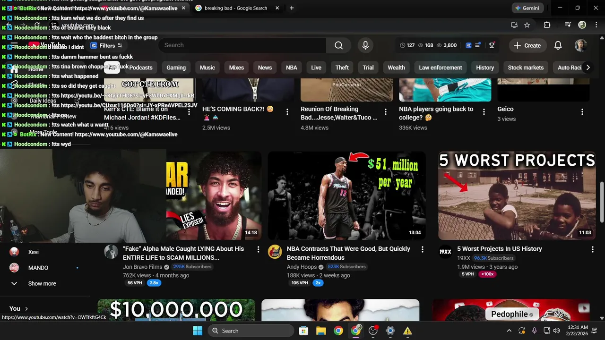The width and height of the screenshot is (605, 340).
Task: Open the Chrome media control icon
Action: pos(568,25)
